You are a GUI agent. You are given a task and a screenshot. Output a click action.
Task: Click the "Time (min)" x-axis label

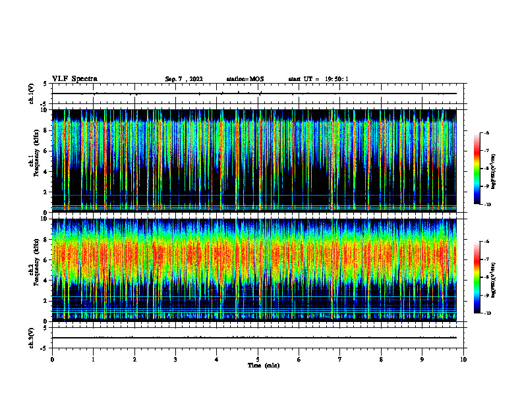point(264,365)
